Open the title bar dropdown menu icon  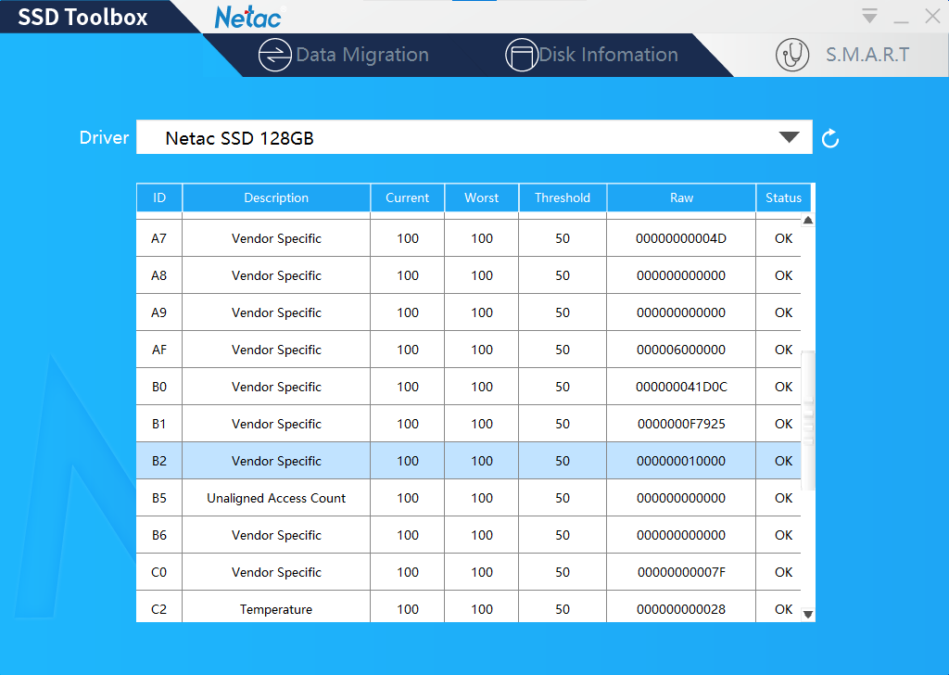click(869, 16)
